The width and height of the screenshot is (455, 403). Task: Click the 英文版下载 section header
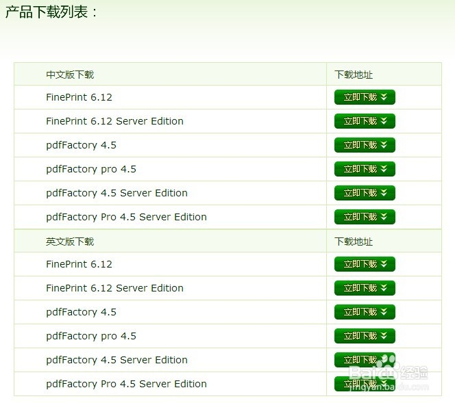[70, 242]
